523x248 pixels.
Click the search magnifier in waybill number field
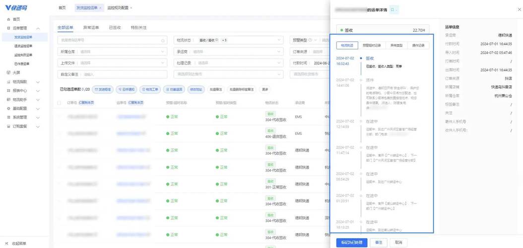[x=163, y=41]
